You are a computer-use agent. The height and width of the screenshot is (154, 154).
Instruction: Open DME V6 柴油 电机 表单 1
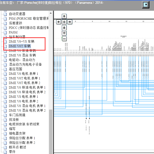(27, 87)
